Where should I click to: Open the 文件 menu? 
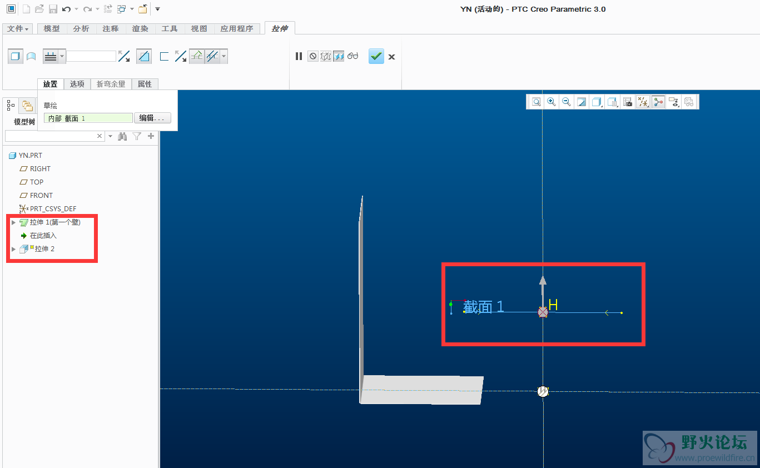pos(18,28)
